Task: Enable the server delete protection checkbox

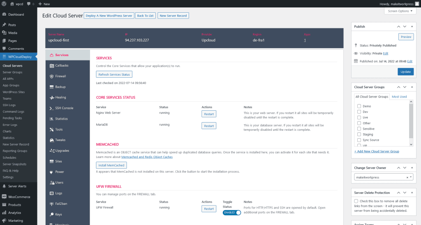Action: [x=356, y=201]
